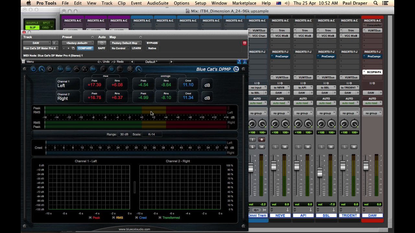This screenshot has height=233, width=415.
Task: Adjust the DAW track volume fader
Action: pyautogui.click(x=366, y=165)
